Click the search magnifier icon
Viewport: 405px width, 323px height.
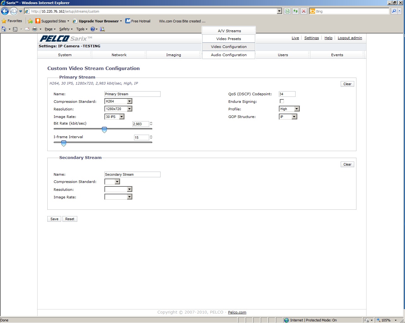pos(394,11)
